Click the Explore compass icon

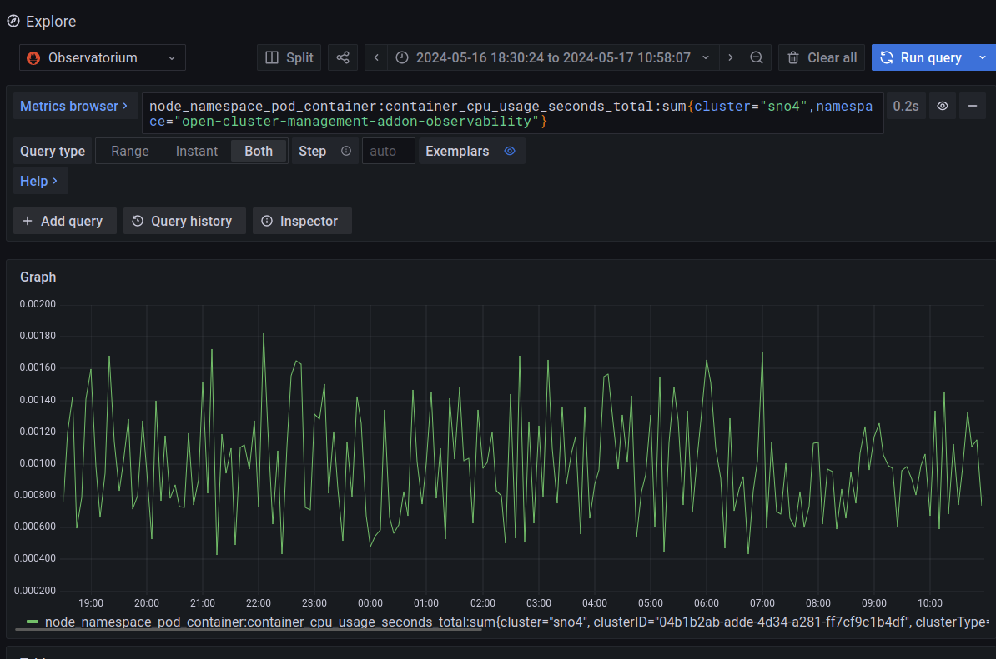click(13, 21)
